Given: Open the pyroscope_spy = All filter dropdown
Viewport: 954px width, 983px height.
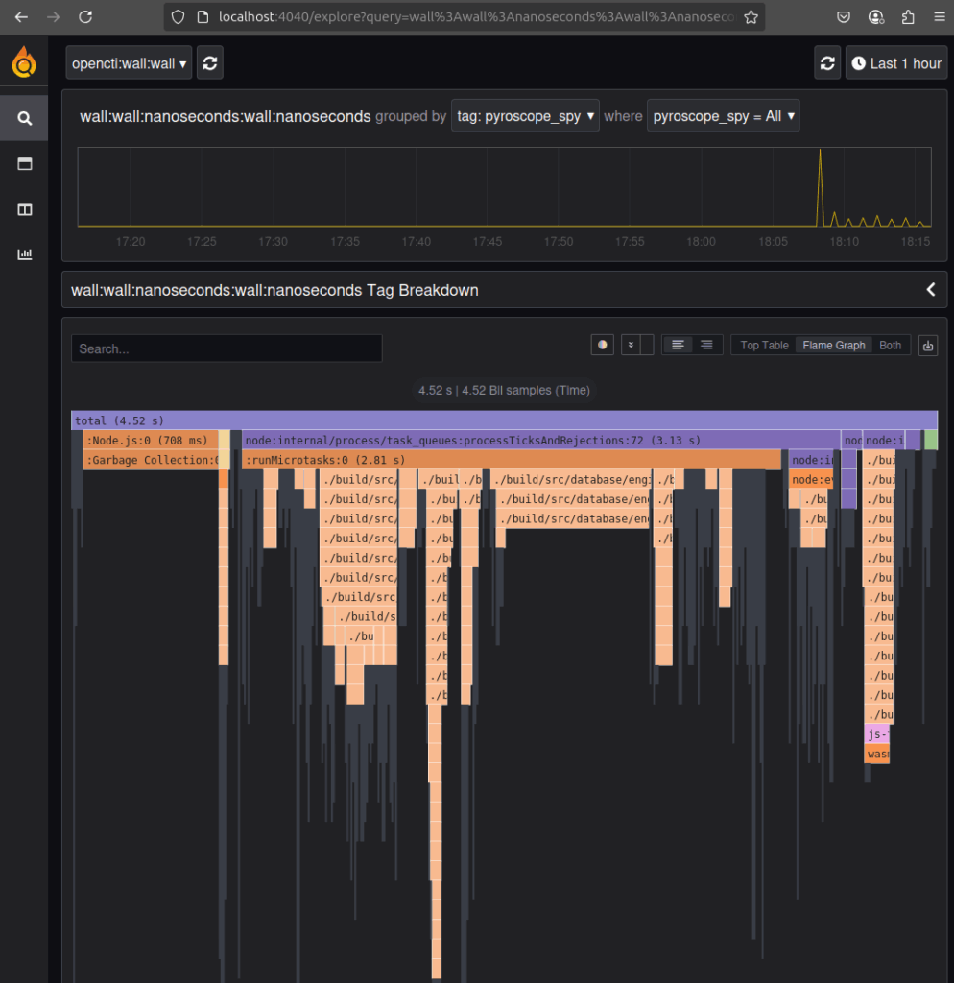Looking at the screenshot, I should click(723, 116).
